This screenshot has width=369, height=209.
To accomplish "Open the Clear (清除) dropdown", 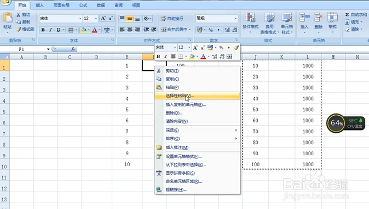I will click(x=354, y=29).
